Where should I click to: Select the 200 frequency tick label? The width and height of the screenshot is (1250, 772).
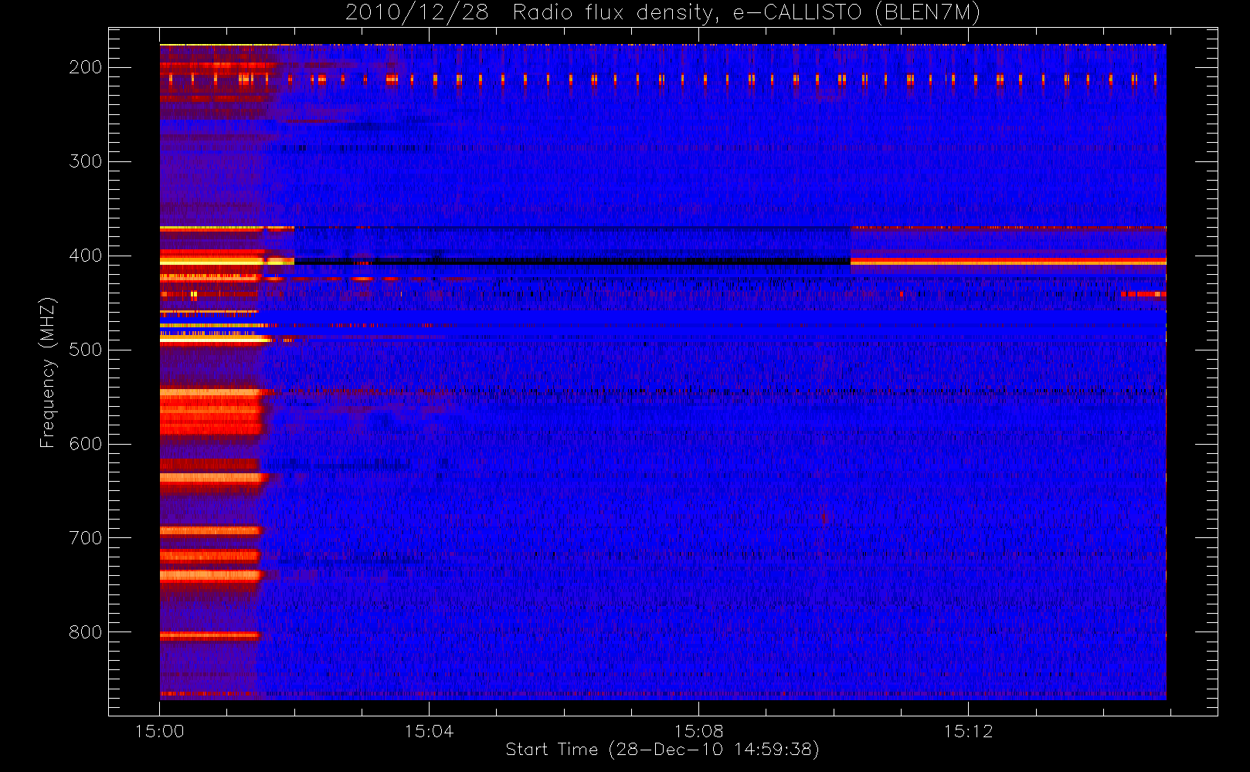85,67
